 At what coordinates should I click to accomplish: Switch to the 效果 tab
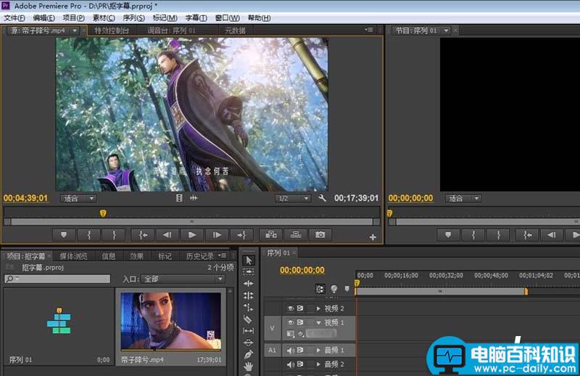click(x=136, y=256)
